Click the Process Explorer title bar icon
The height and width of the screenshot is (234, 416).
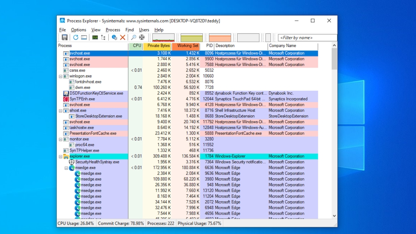pos(62,21)
